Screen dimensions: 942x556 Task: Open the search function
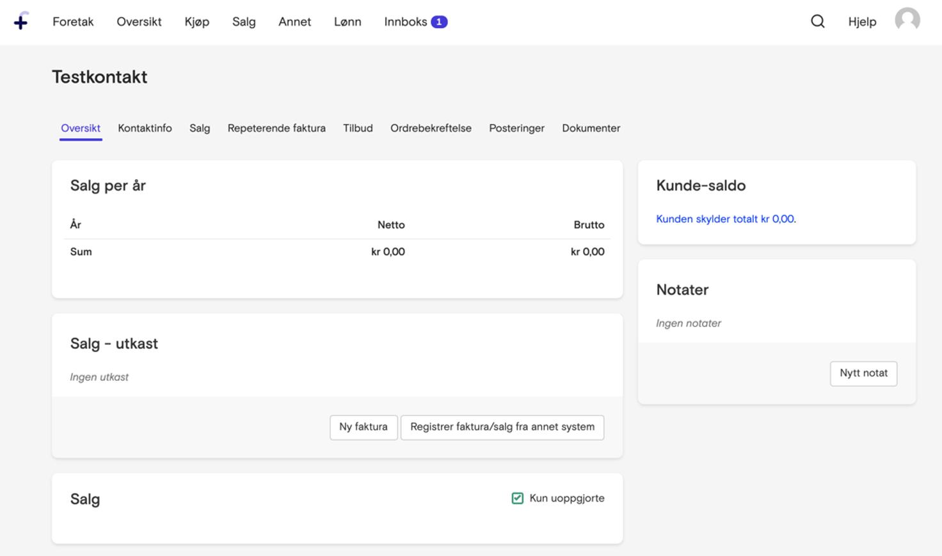click(x=817, y=21)
